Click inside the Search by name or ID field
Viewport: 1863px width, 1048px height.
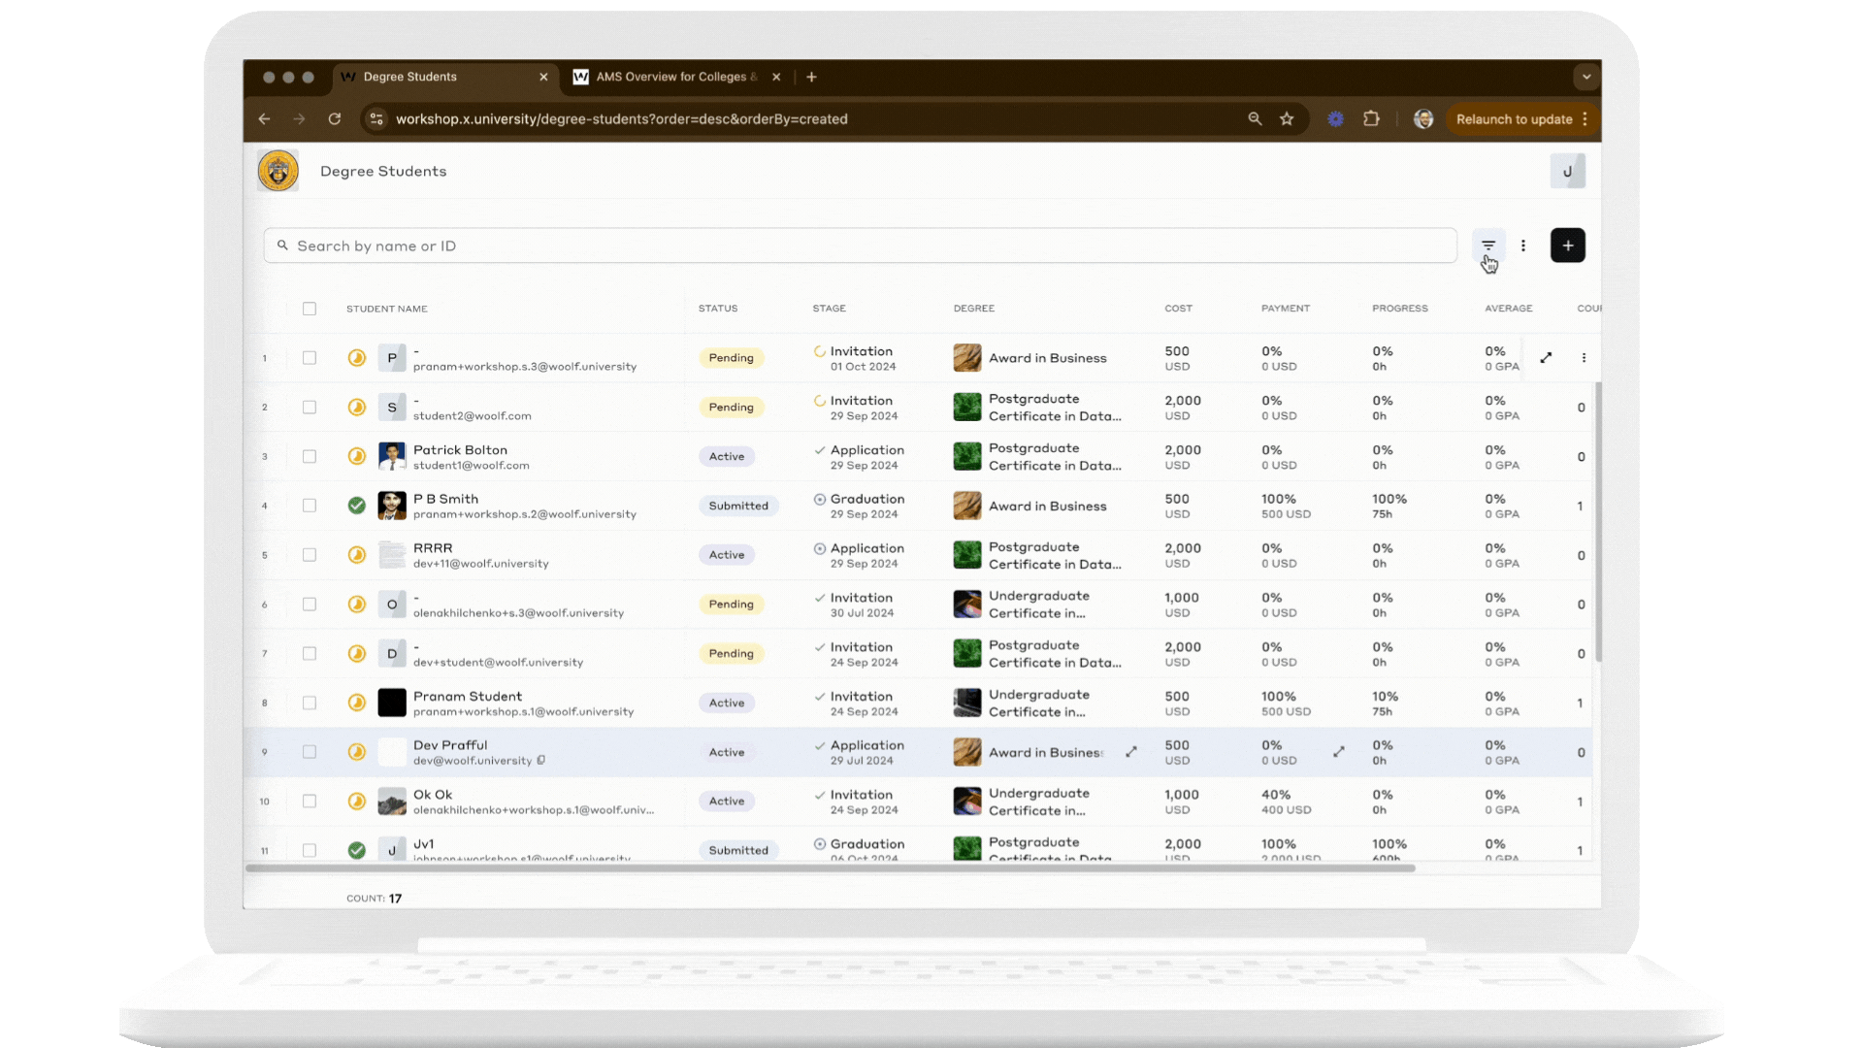(679, 246)
